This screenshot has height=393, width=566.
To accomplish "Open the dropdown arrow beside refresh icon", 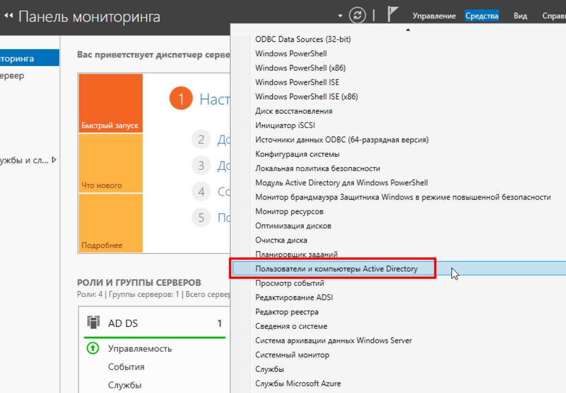I will [340, 16].
